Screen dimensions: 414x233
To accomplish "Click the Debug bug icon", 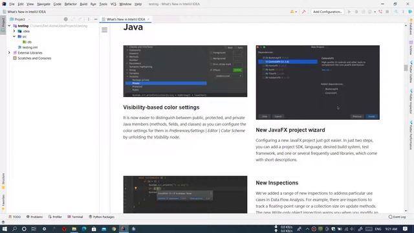I will 356,12.
